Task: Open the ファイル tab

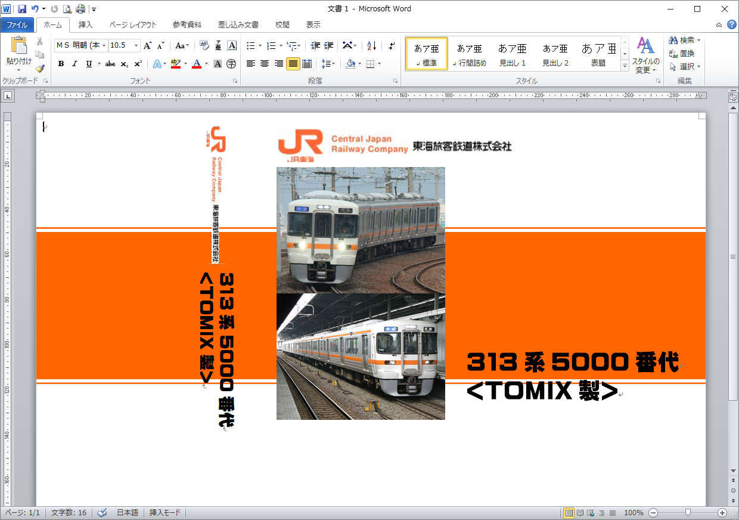Action: tap(17, 25)
